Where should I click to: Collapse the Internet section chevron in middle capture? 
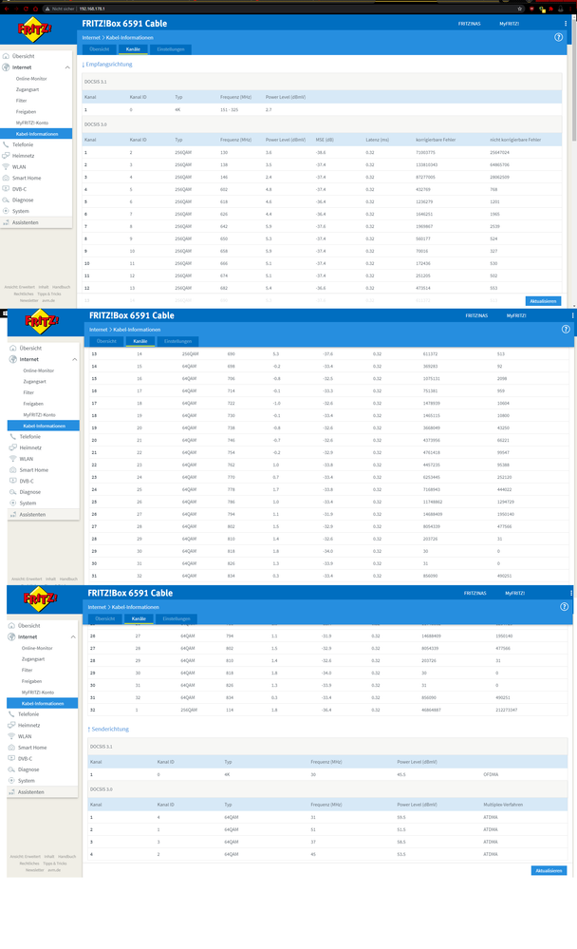74,359
